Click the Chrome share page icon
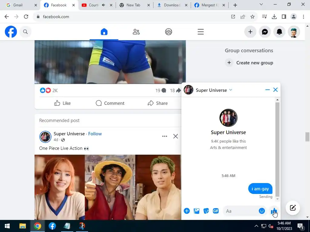310x232 pixels. pyautogui.click(x=243, y=17)
